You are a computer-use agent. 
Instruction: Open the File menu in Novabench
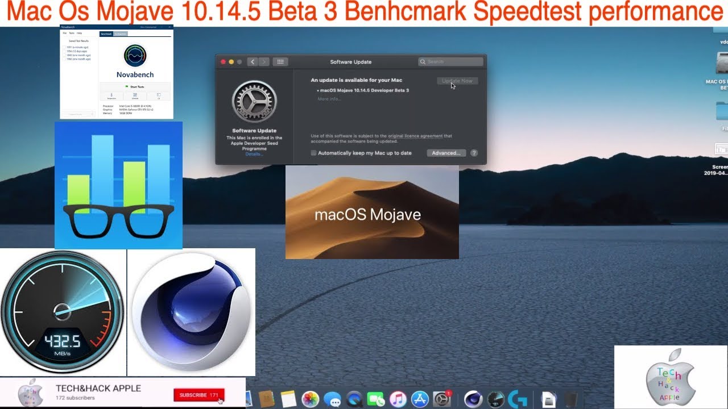tap(65, 33)
